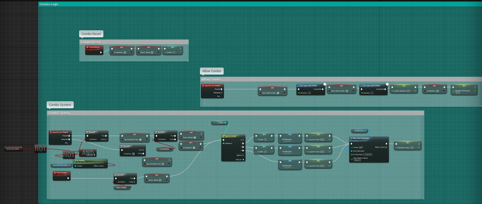Click the Character Movement variable node
Image resolution: width=482 pixels, height=204 pixels.
point(61,165)
